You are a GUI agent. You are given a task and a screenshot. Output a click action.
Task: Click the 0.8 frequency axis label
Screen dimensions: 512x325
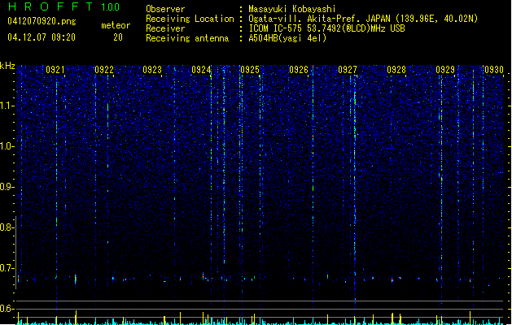tap(6, 227)
